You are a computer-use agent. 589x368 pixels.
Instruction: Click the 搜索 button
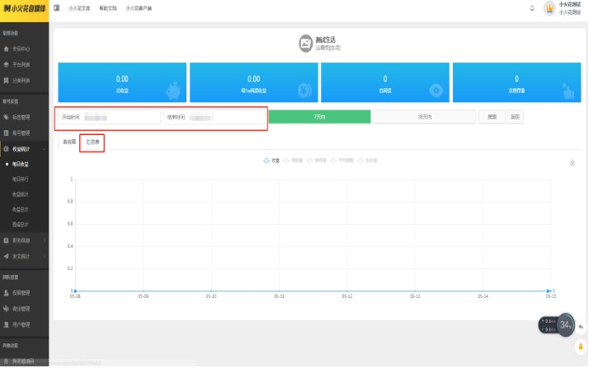pos(492,117)
